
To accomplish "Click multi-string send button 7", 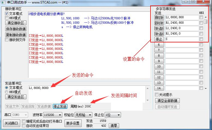I will coord(159,50).
